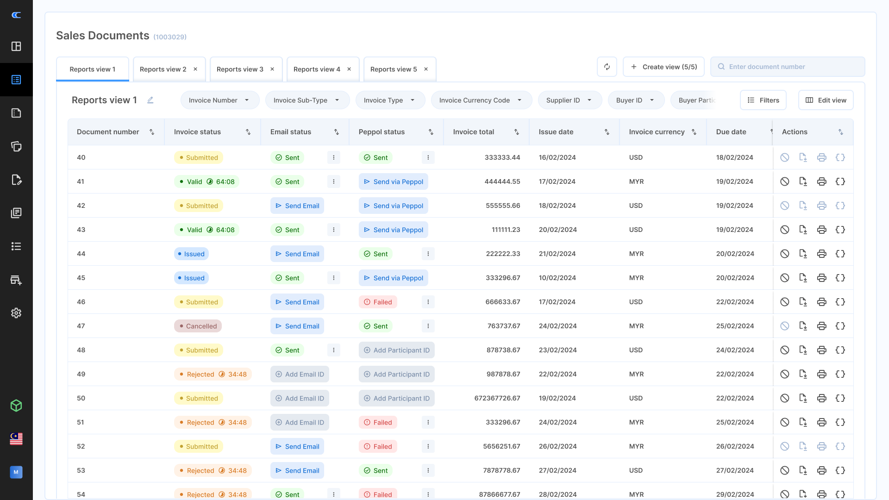The image size is (889, 500).
Task: Toggle sorting on Invoice total column
Action: 516,132
